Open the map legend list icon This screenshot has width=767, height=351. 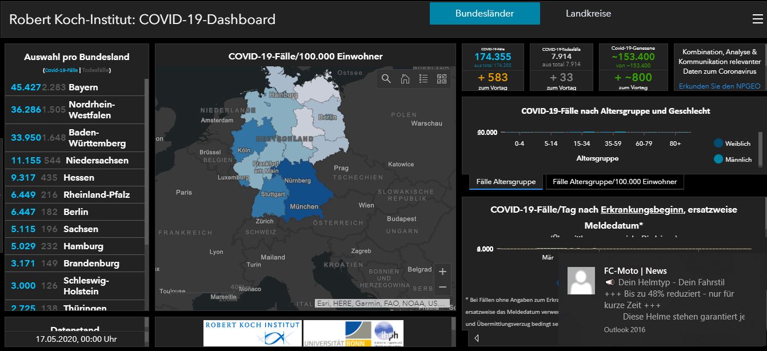(424, 79)
